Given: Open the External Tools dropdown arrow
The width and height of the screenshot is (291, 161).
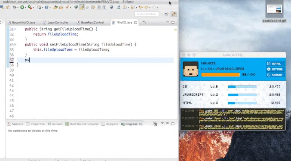Looking at the screenshot, I should tap(33, 7).
